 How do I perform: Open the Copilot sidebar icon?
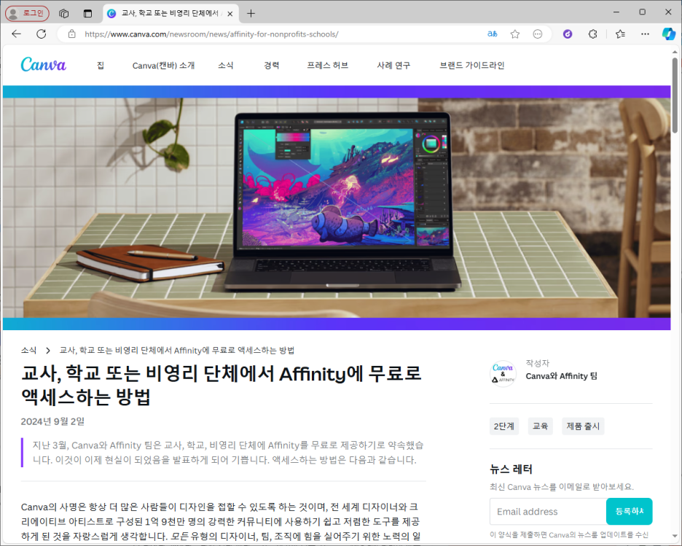coord(668,34)
